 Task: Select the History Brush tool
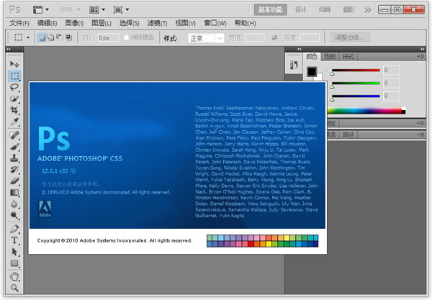tap(14, 170)
